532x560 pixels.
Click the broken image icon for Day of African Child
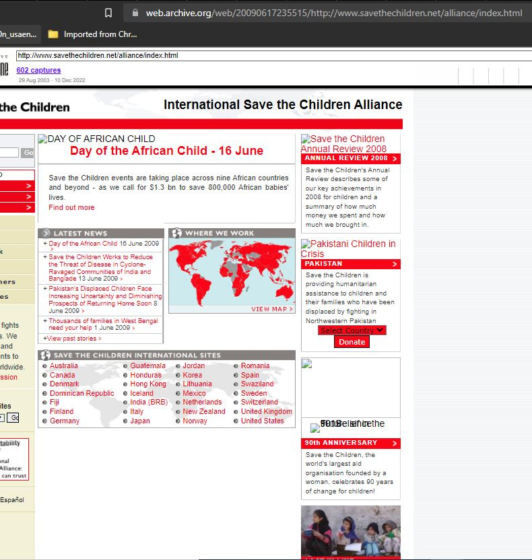click(x=42, y=139)
